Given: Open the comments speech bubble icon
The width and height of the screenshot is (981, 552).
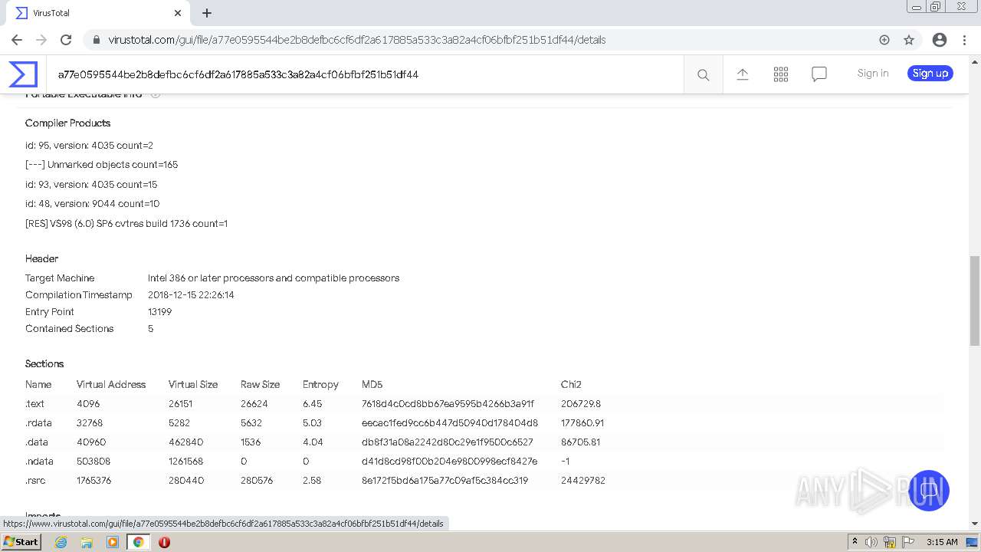Looking at the screenshot, I should (819, 74).
